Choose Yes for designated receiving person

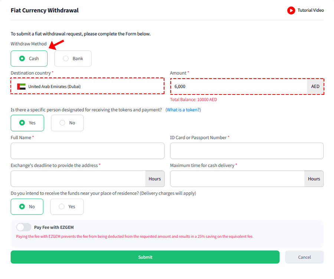click(27, 123)
